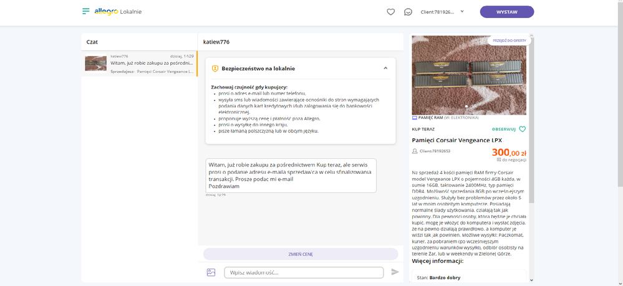The height and width of the screenshot is (286, 623).
Task: Open chat messages icon in header
Action: click(408, 12)
